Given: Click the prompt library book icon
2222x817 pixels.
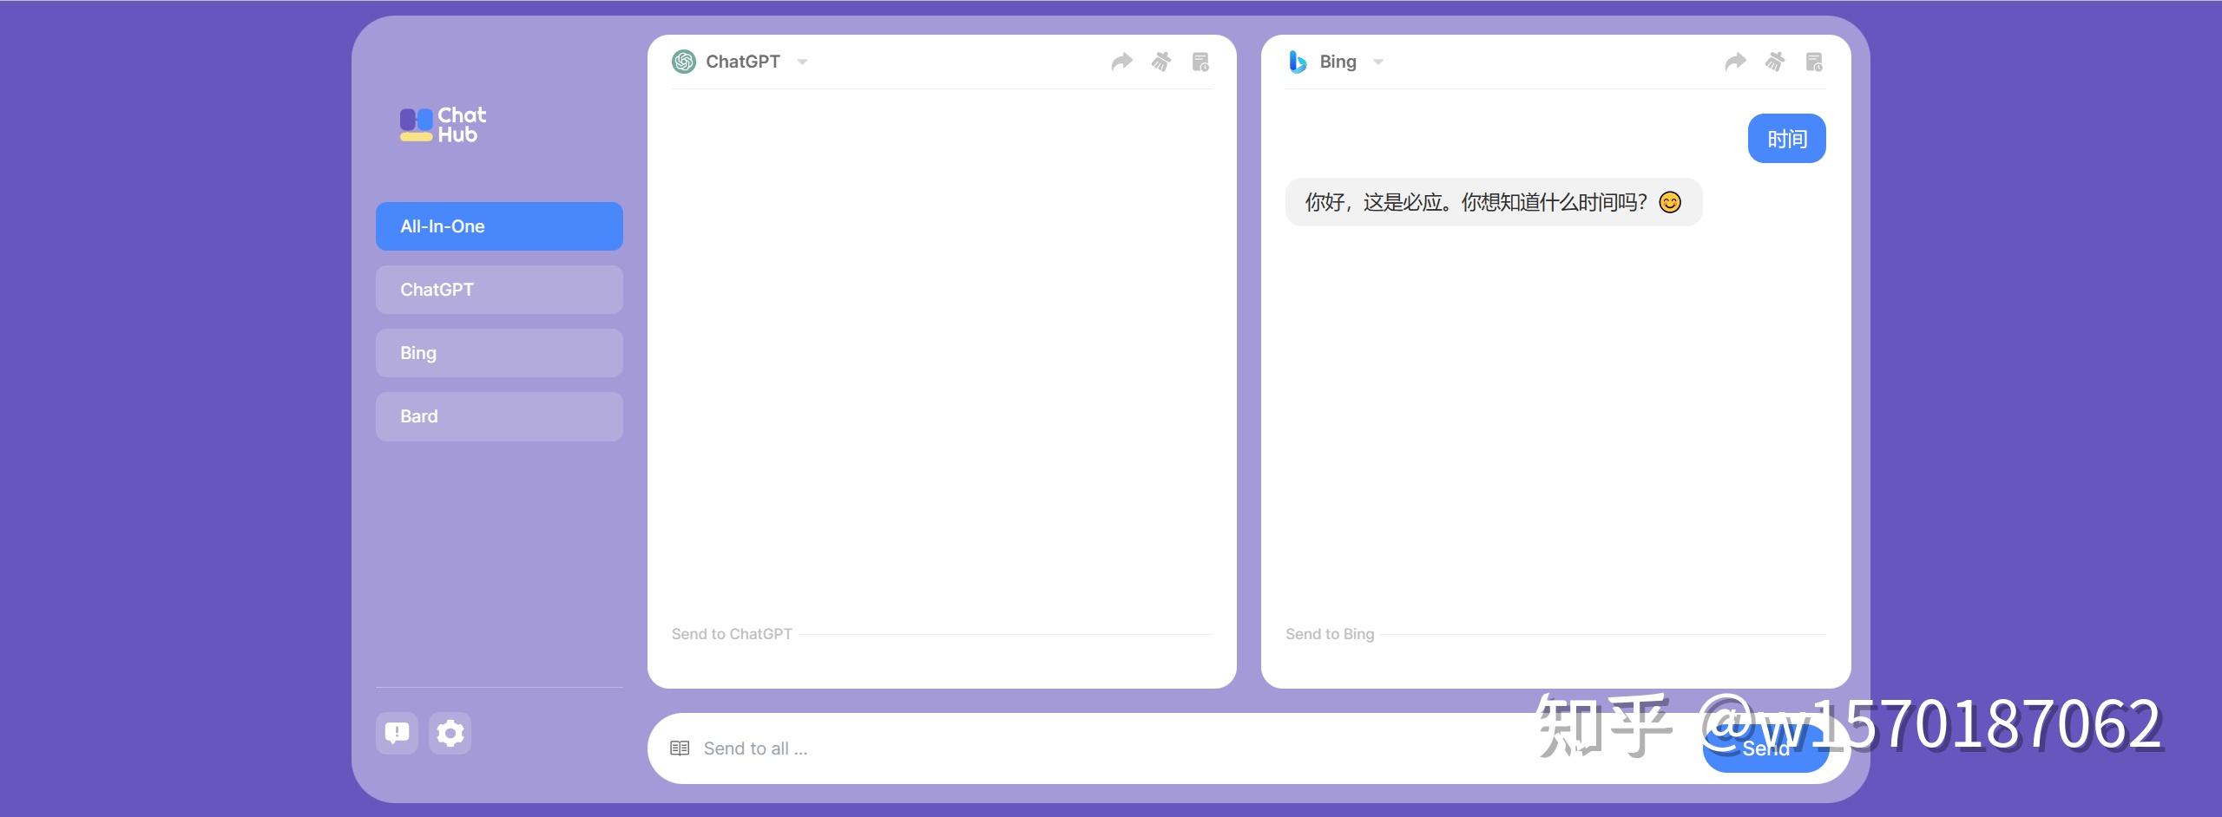Looking at the screenshot, I should pos(680,748).
